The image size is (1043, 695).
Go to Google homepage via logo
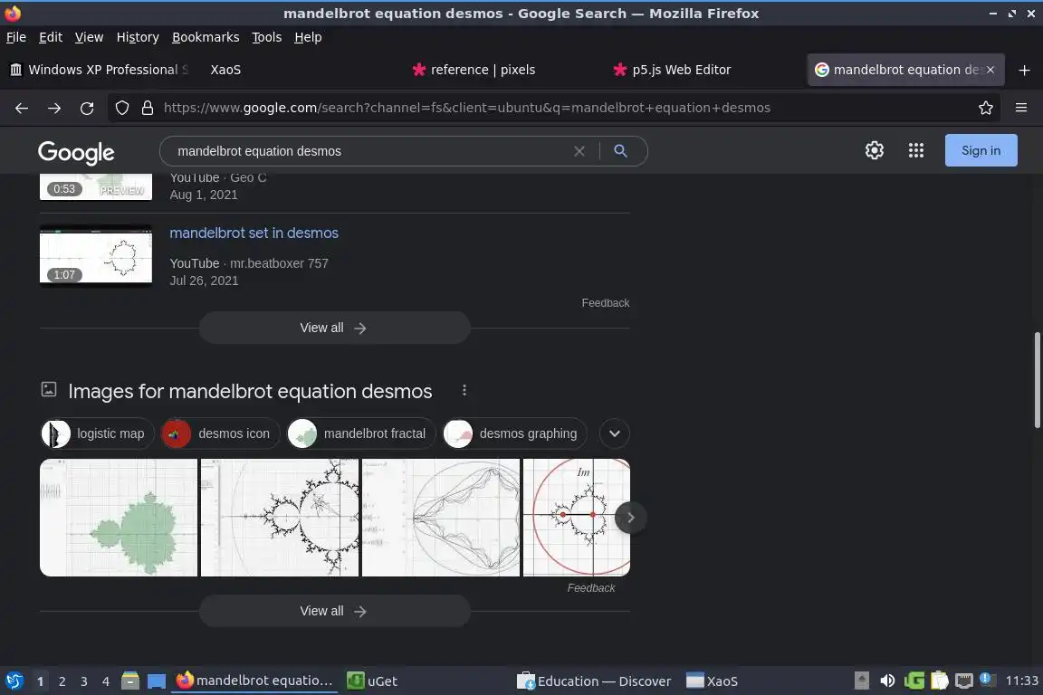click(x=76, y=152)
